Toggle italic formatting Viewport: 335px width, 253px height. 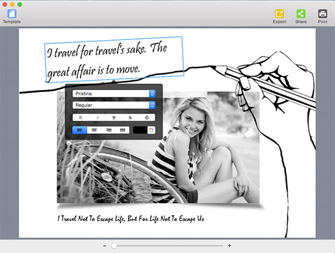(97, 117)
